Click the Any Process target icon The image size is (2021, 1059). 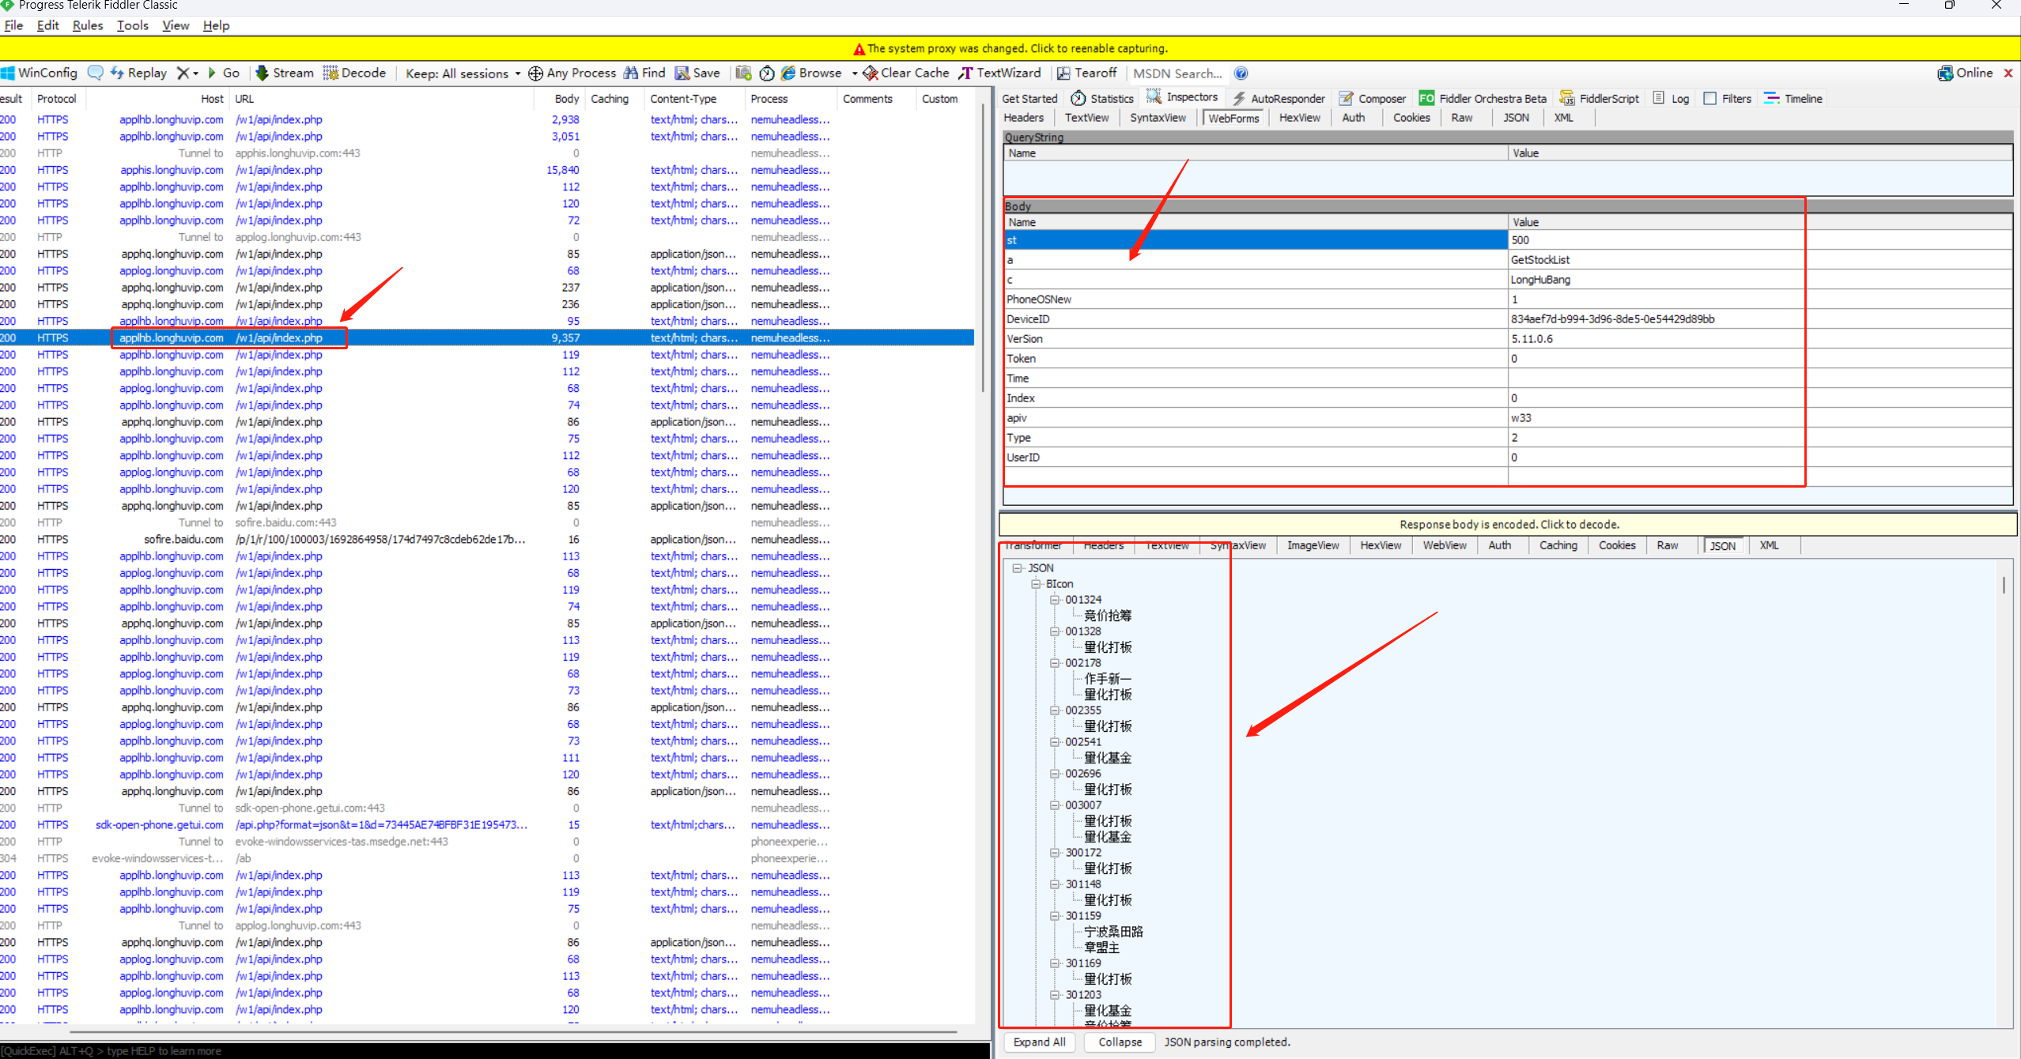(x=535, y=73)
